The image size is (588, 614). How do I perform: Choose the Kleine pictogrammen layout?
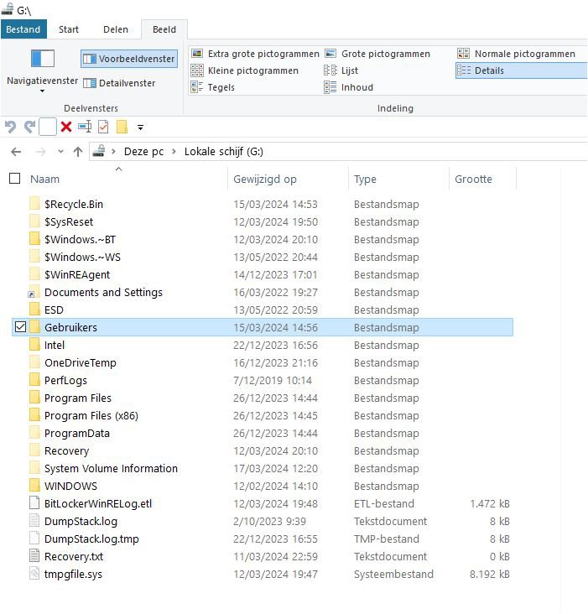coord(244,70)
